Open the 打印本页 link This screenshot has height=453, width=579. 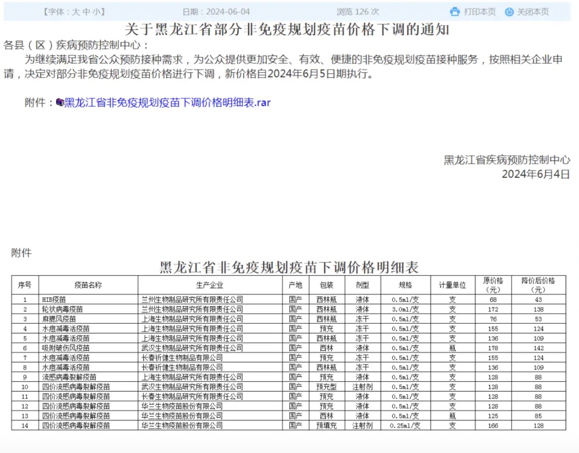tap(479, 12)
